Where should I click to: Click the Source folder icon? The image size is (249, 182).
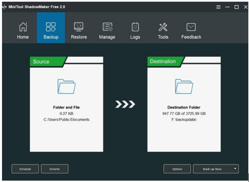click(x=67, y=86)
